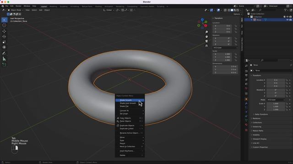The image size is (293, 164).
Task: Click the pan hand viewport icon
Action: point(206,36)
